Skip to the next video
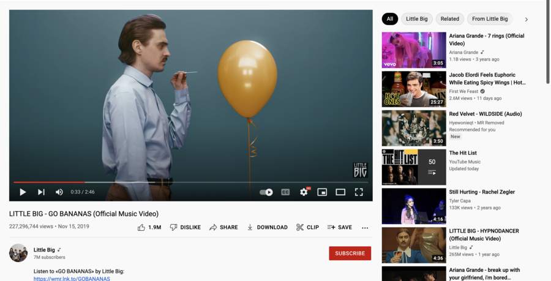This screenshot has width=551, height=281. tap(41, 192)
